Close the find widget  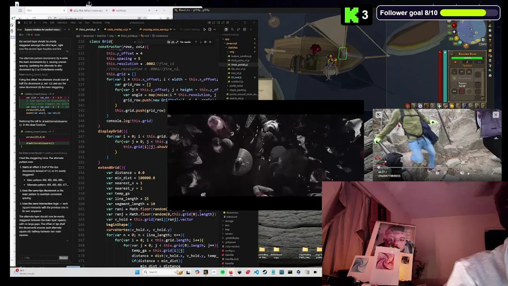(210, 42)
